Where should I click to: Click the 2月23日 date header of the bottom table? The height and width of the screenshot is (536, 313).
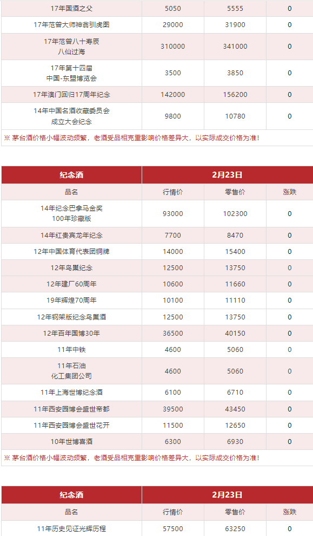[x=228, y=495]
